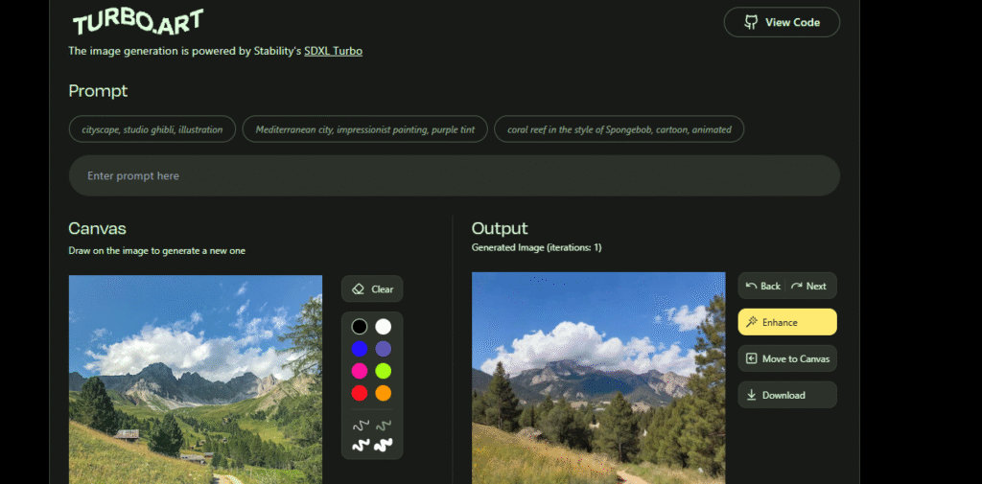Pick the medium-thick brush stroke size
The width and height of the screenshot is (982, 484).
click(361, 445)
